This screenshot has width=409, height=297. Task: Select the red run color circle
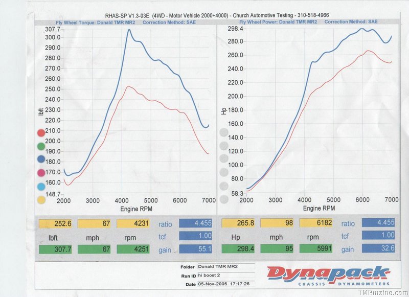[x=41, y=133]
